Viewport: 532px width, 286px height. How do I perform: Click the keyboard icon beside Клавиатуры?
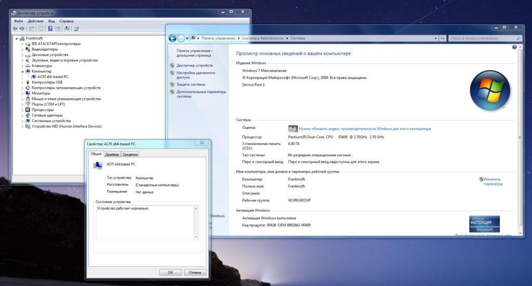tap(28, 66)
